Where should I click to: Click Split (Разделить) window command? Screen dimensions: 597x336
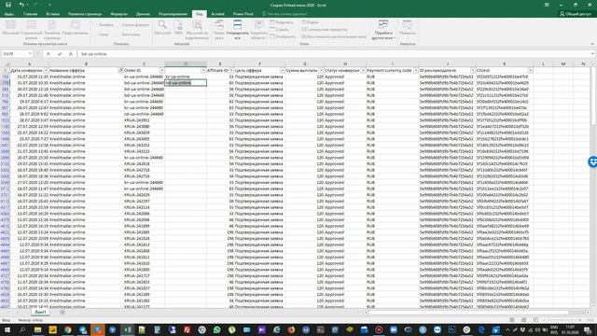coord(282,22)
